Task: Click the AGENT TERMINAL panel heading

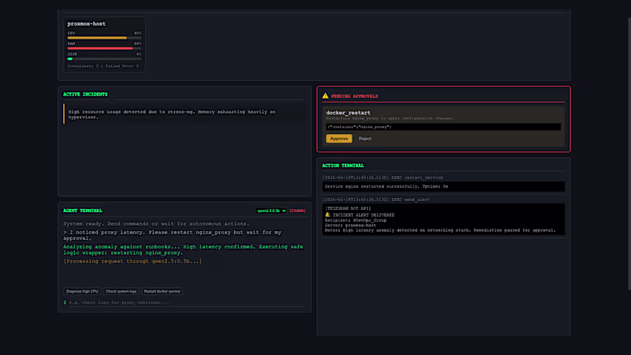Action: 83,211
